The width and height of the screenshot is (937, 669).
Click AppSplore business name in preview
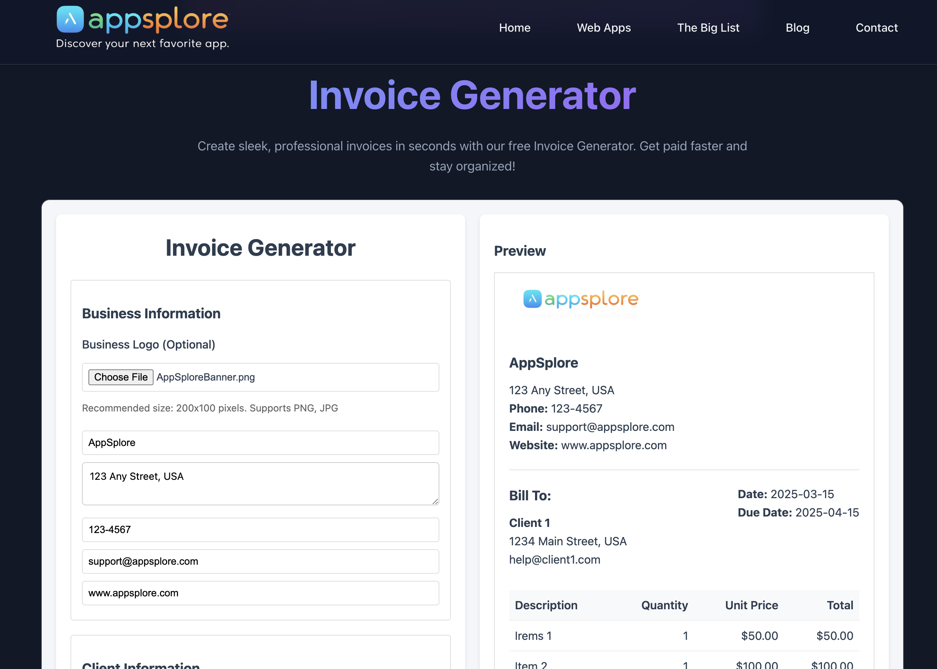tap(543, 363)
